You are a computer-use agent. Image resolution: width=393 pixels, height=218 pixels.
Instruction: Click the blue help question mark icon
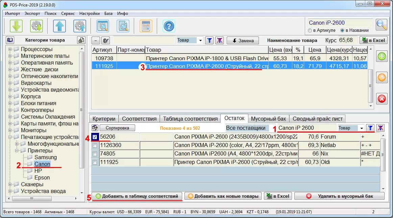coord(169,26)
